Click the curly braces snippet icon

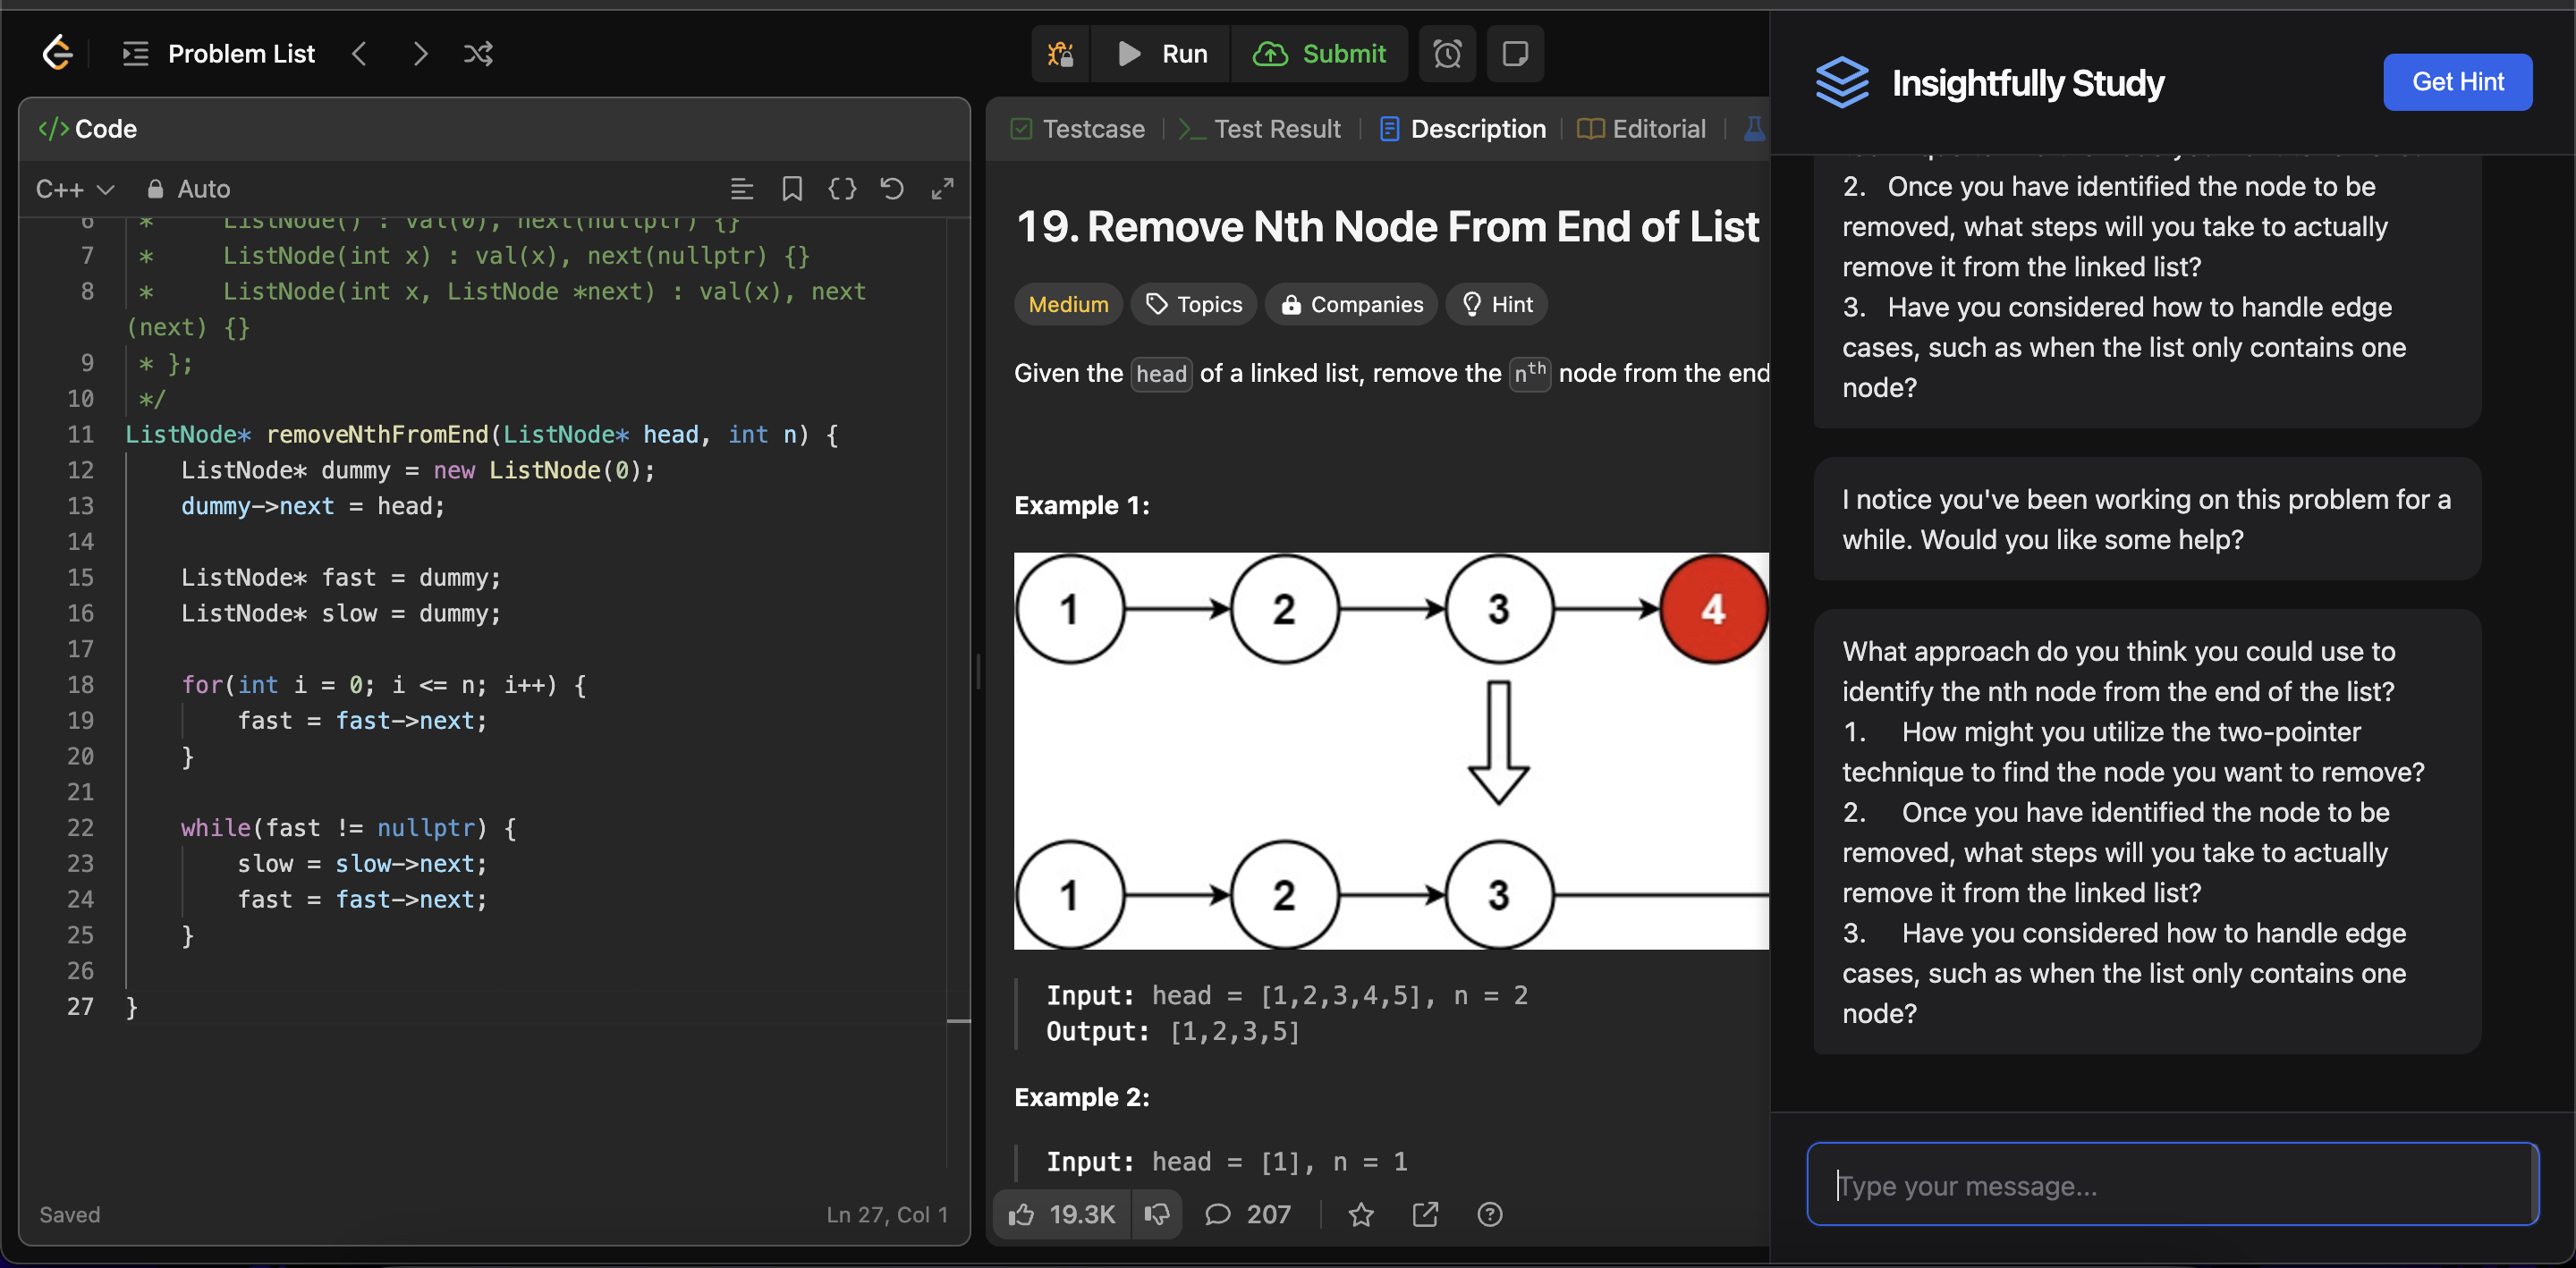pos(842,189)
